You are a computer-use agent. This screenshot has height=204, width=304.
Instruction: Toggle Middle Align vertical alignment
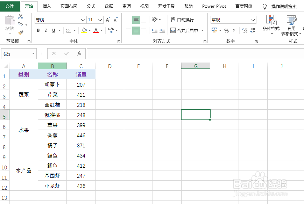(136, 20)
